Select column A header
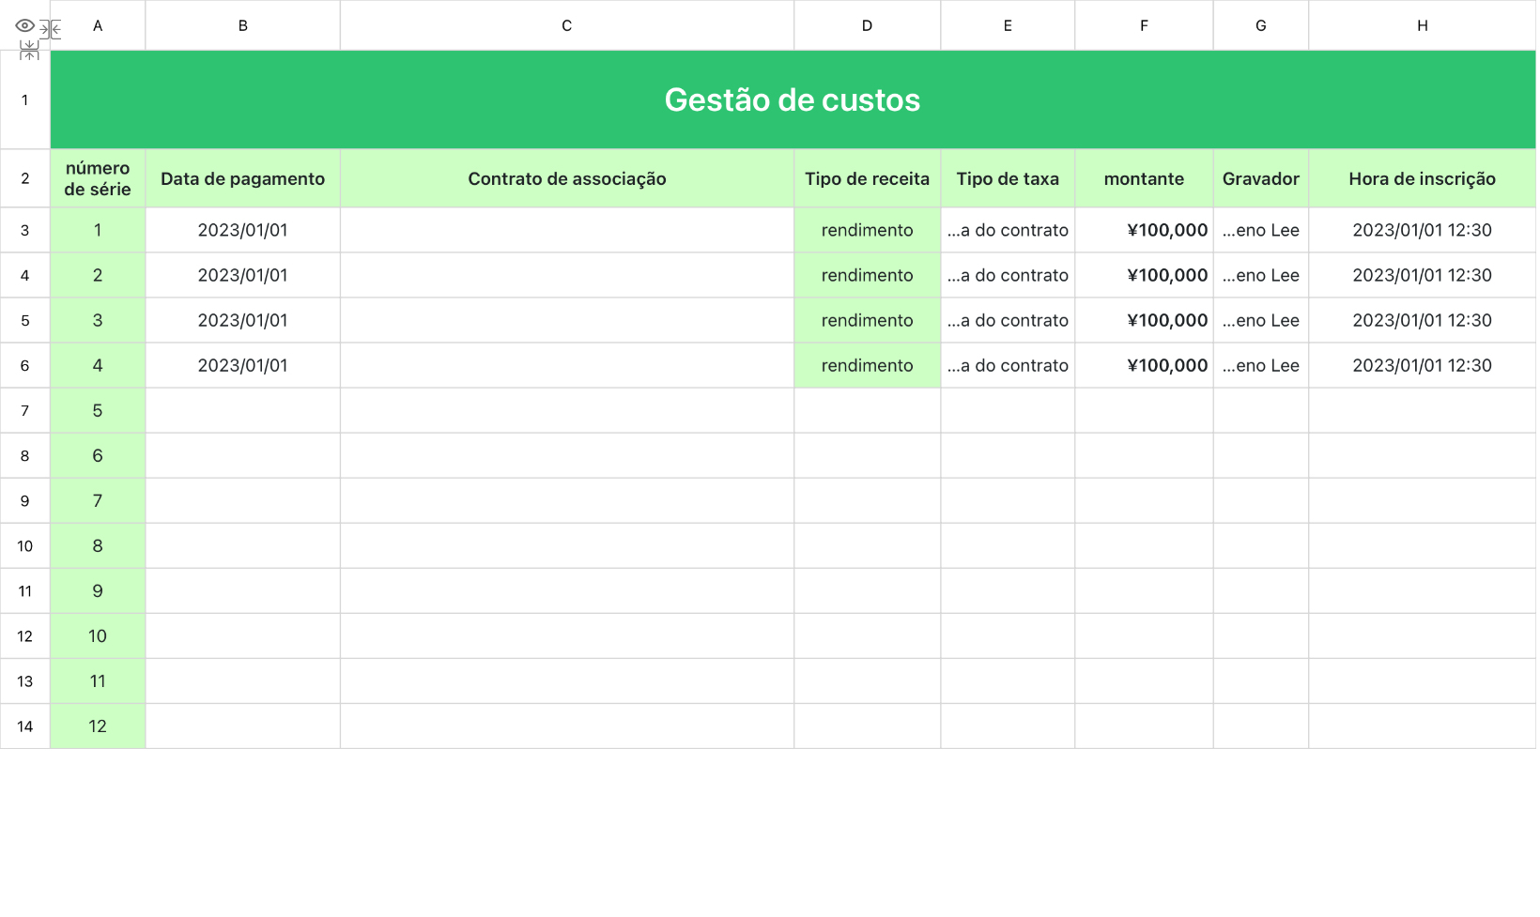 pyautogui.click(x=98, y=25)
